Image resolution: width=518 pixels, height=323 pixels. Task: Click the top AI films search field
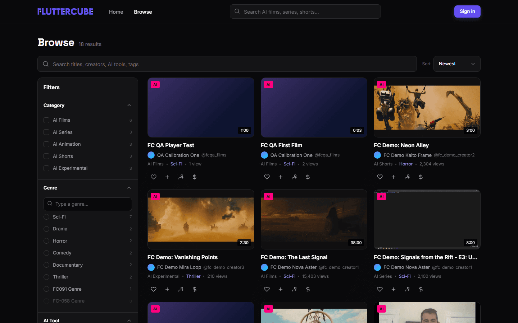305,11
